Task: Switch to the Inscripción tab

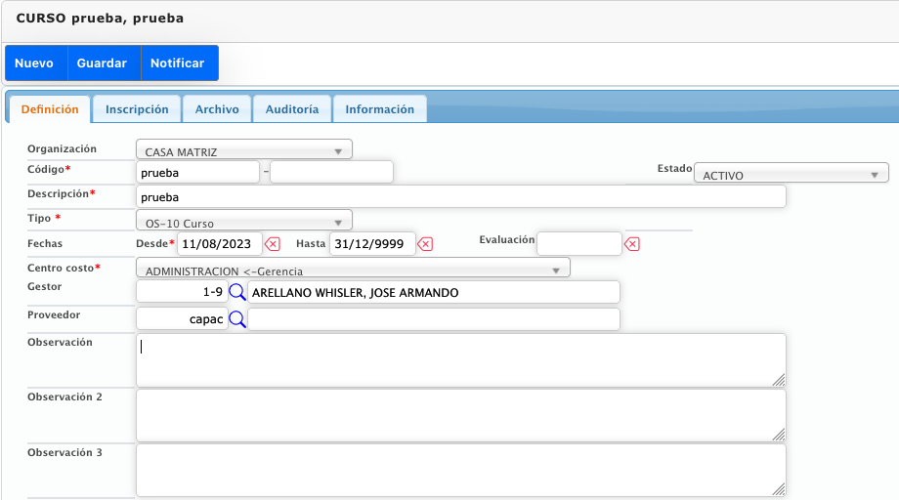Action: (x=137, y=110)
